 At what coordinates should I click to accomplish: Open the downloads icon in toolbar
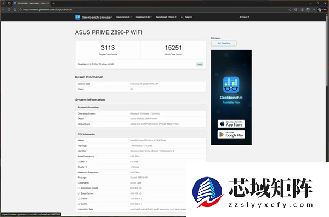click(x=302, y=10)
